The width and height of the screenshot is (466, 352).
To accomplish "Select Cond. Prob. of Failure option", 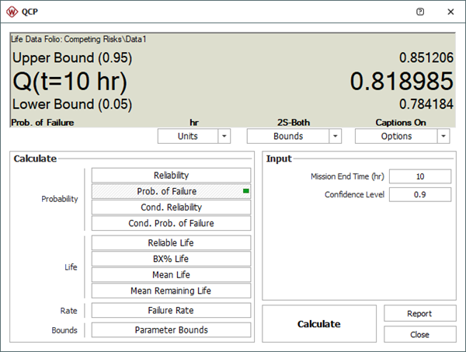I will (171, 223).
